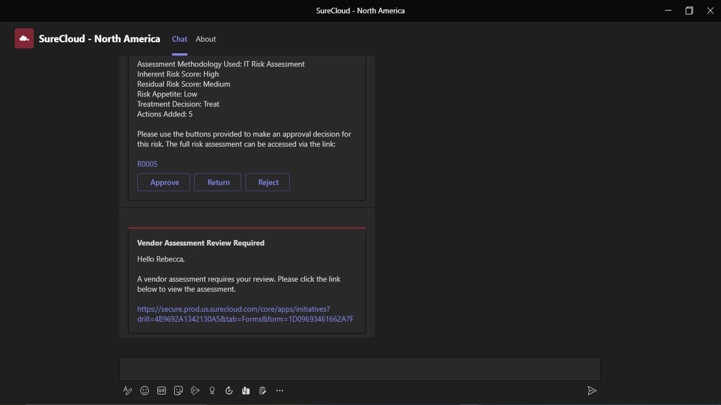
Task: Click the Viva Engage icon in compose toolbar
Action: click(x=246, y=391)
